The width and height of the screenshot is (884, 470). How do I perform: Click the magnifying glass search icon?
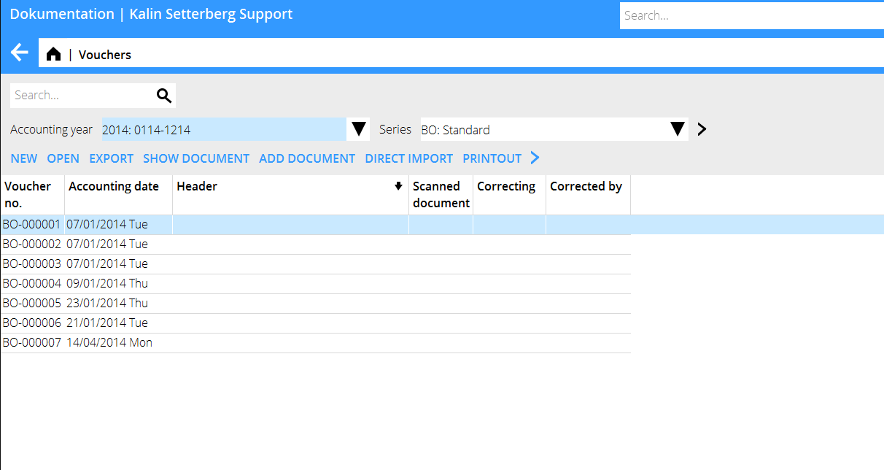(164, 96)
